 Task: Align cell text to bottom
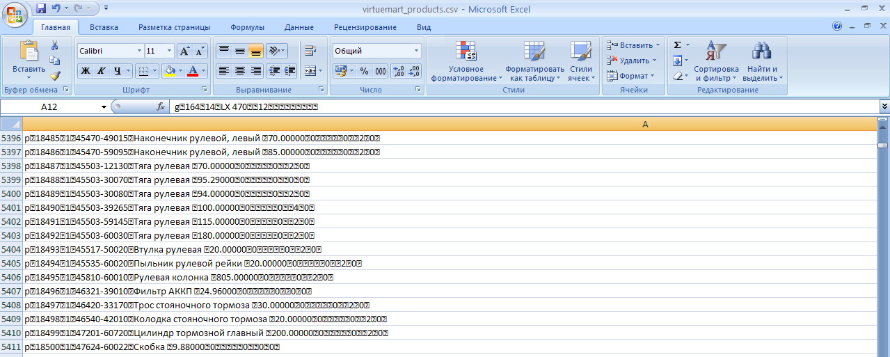[x=256, y=51]
